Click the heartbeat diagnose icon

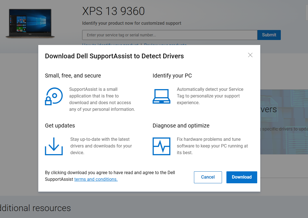(x=161, y=146)
